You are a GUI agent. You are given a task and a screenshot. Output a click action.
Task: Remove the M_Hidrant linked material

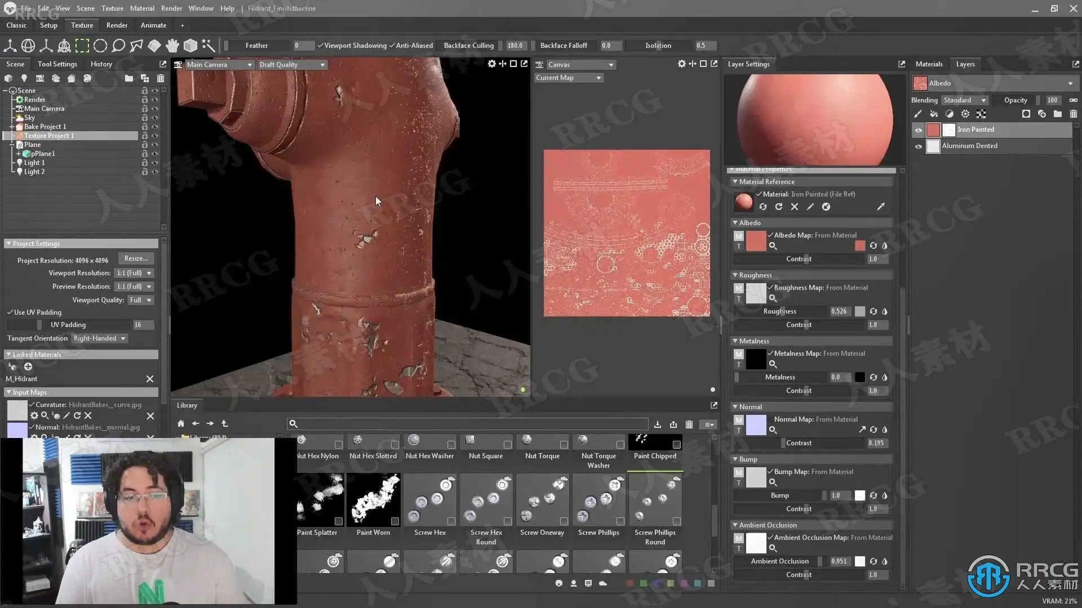[150, 379]
